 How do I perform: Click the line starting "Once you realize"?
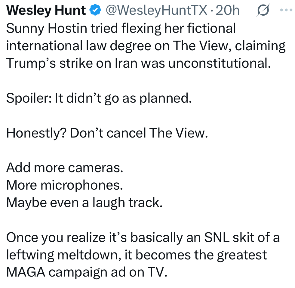[x=143, y=237]
